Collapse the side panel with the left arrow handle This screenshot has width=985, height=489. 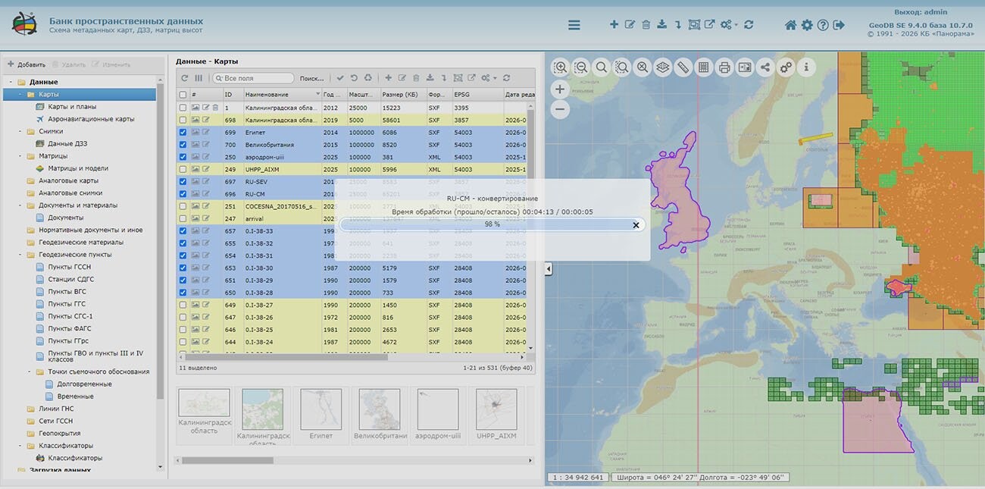pos(549,269)
